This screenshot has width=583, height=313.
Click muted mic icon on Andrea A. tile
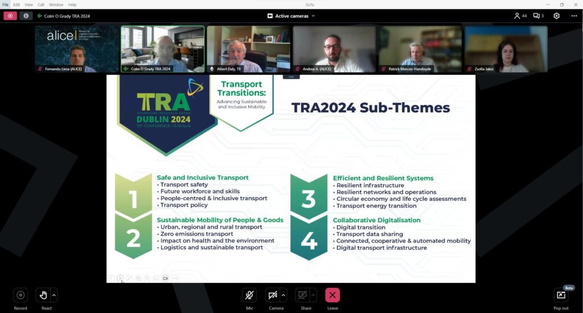(x=298, y=69)
